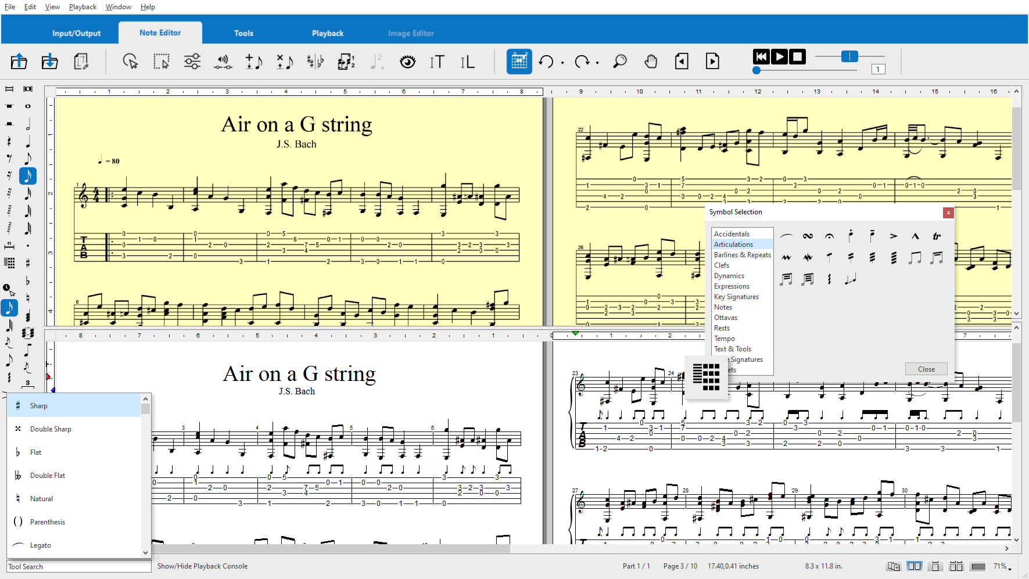Open the properties sliders tool
The height and width of the screenshot is (579, 1029).
(192, 61)
